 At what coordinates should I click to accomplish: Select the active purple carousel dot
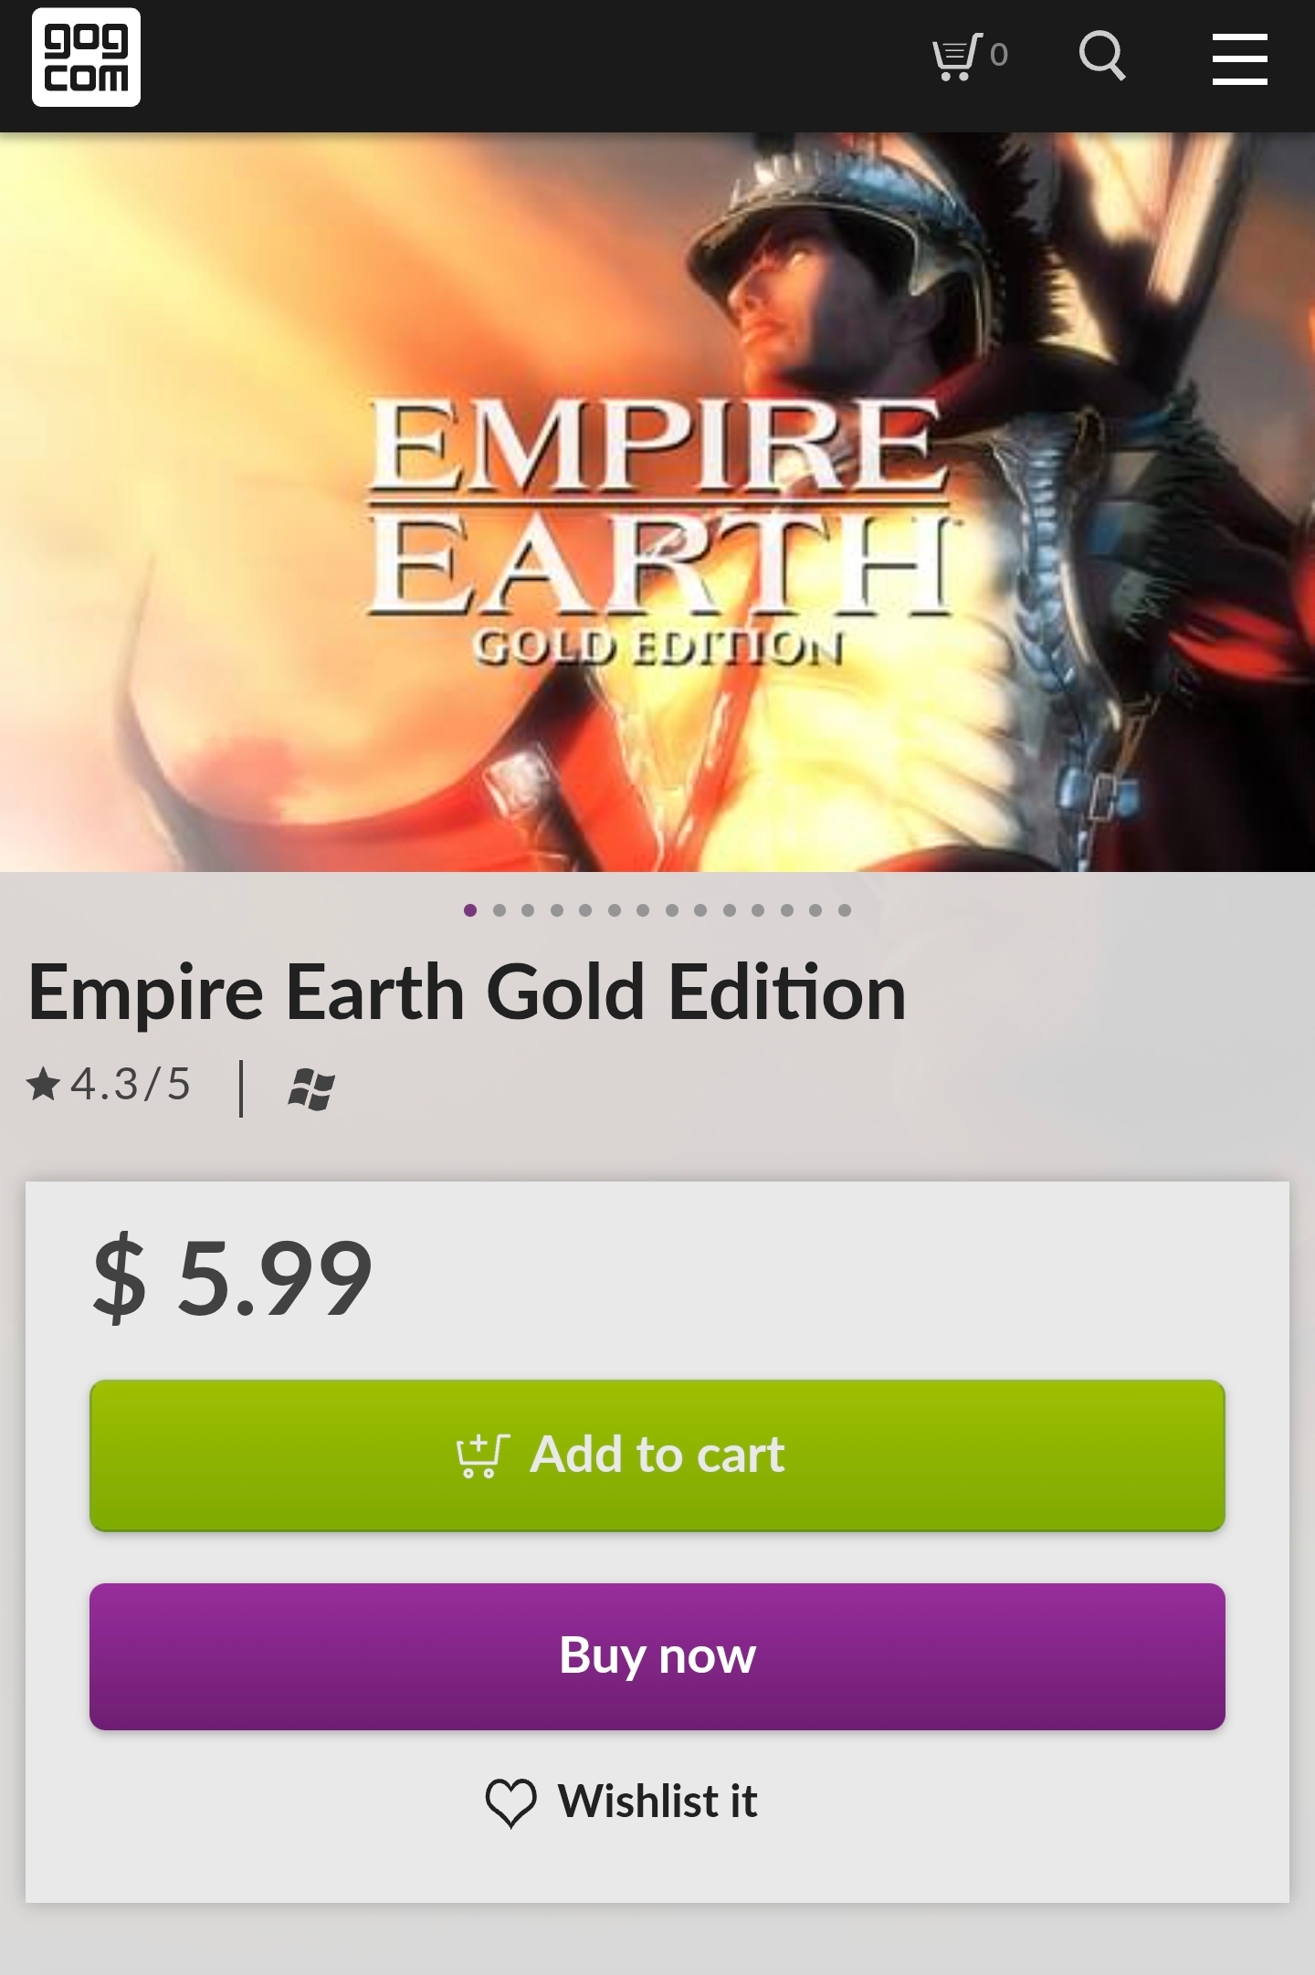pyautogui.click(x=470, y=910)
